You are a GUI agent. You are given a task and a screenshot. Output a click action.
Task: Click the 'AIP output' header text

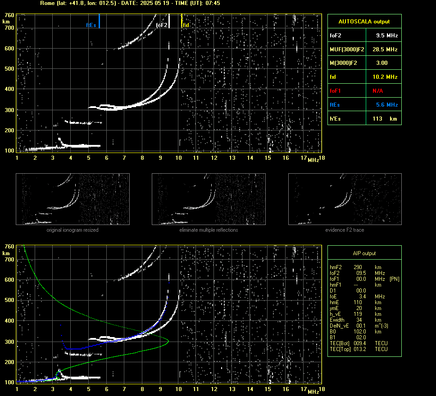coord(364,253)
